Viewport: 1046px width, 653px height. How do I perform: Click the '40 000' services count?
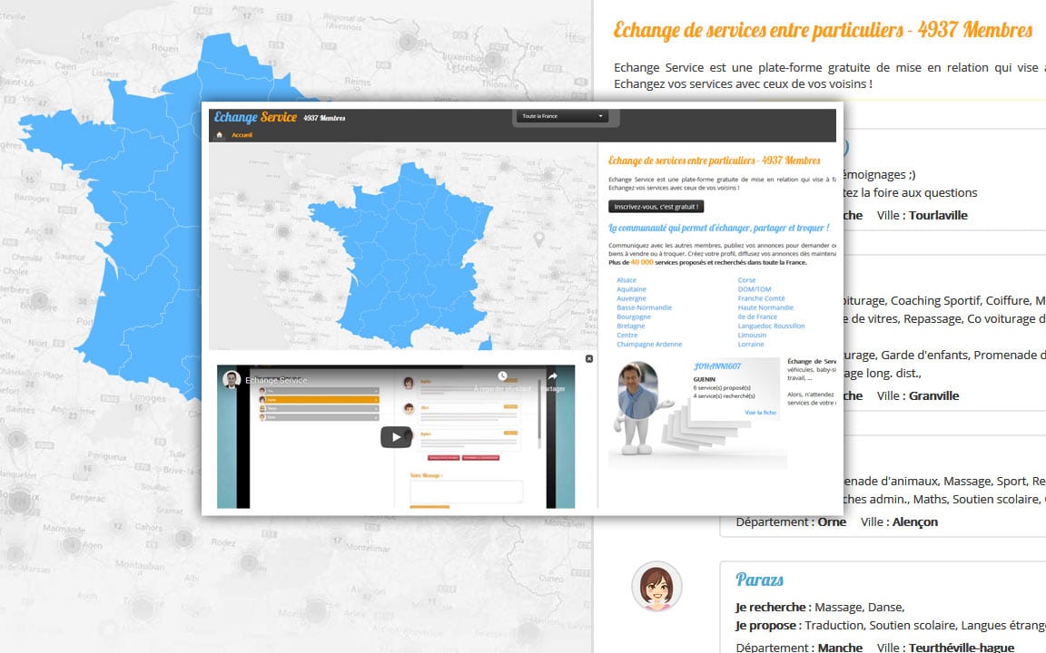coord(642,262)
